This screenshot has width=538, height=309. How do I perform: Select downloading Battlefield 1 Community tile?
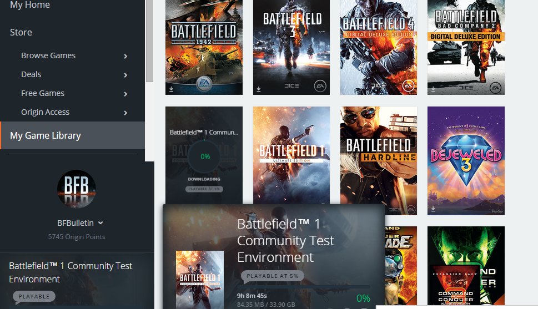coord(204,155)
